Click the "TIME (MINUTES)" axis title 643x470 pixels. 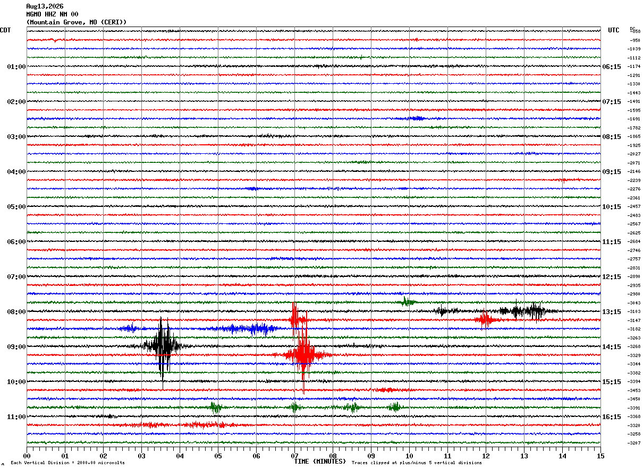(x=320, y=462)
